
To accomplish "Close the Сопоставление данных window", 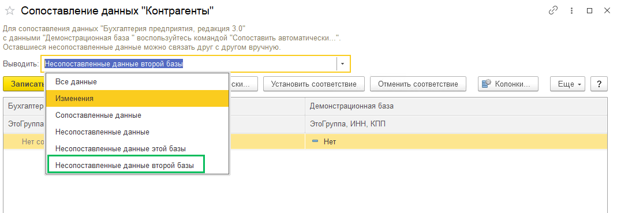I will (x=607, y=11).
